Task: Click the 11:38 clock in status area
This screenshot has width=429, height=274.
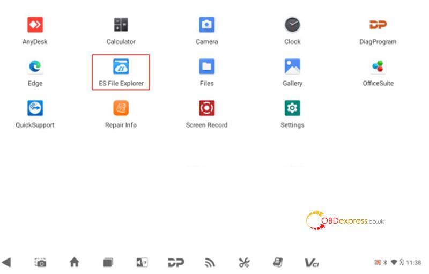Action: click(x=413, y=263)
